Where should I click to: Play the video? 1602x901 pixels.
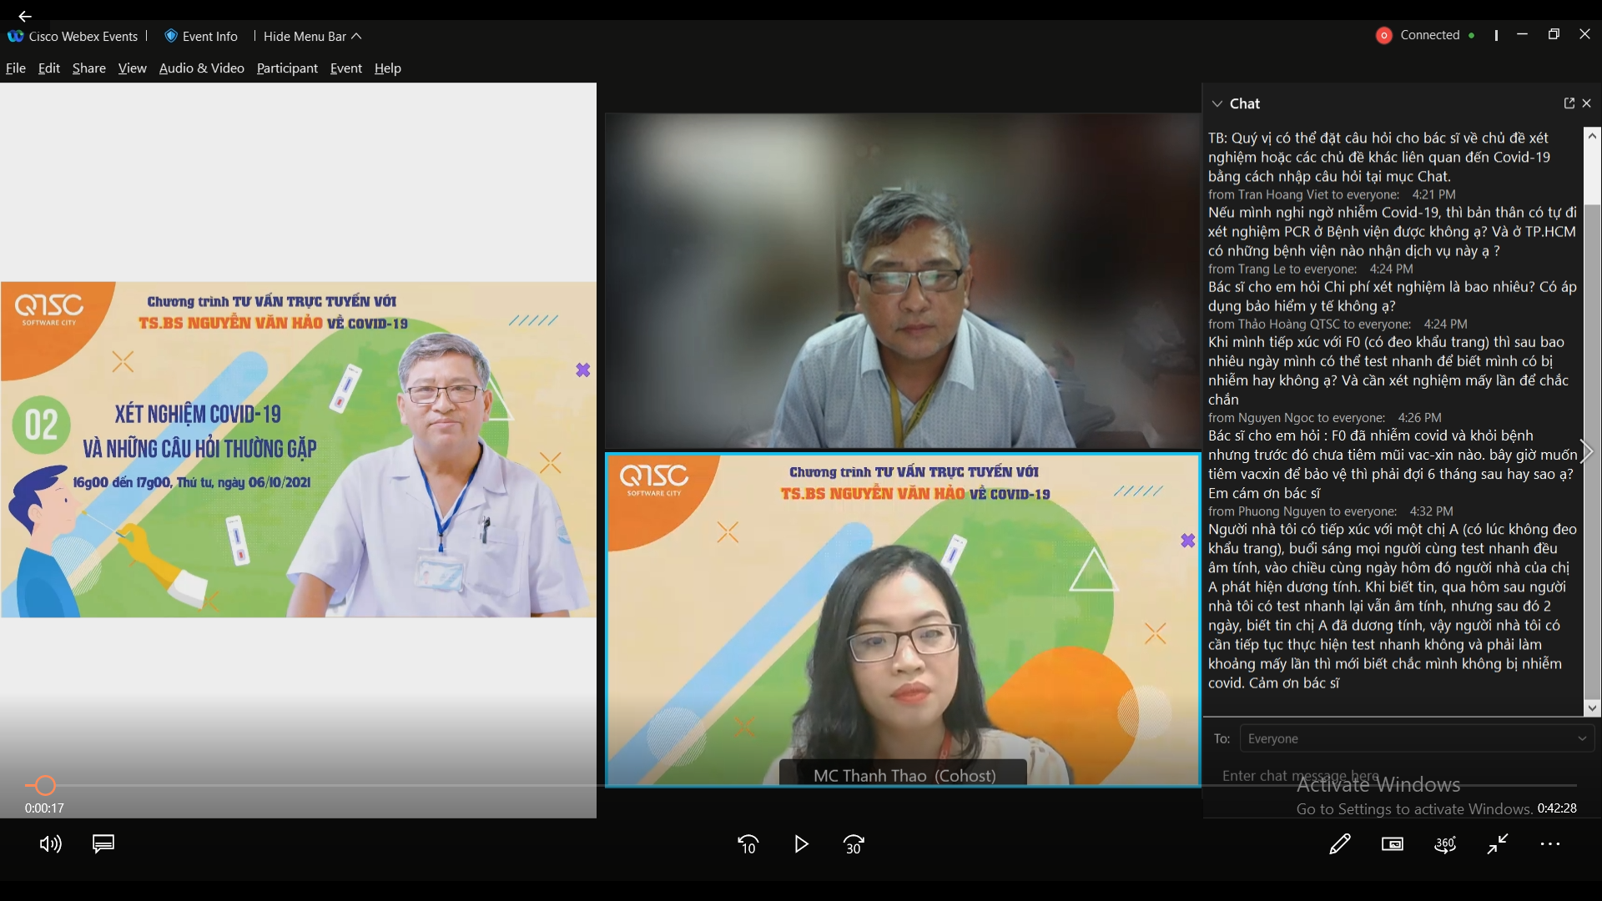coord(801,844)
